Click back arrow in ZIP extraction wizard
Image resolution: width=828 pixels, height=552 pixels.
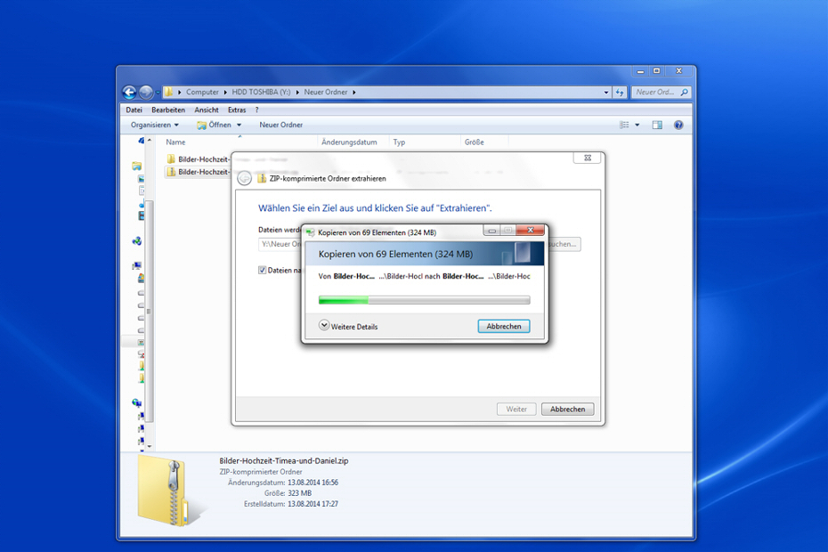point(244,178)
